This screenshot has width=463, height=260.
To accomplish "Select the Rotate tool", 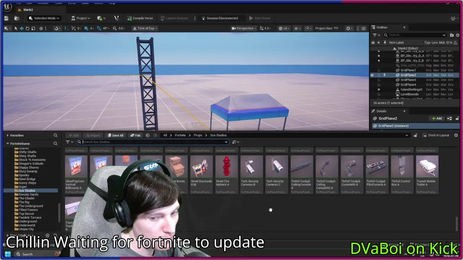I will coord(27,28).
